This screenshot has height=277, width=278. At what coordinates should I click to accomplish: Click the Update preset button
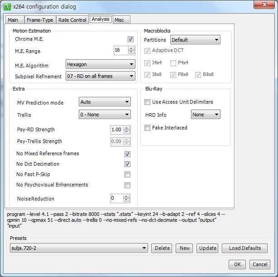(207, 248)
